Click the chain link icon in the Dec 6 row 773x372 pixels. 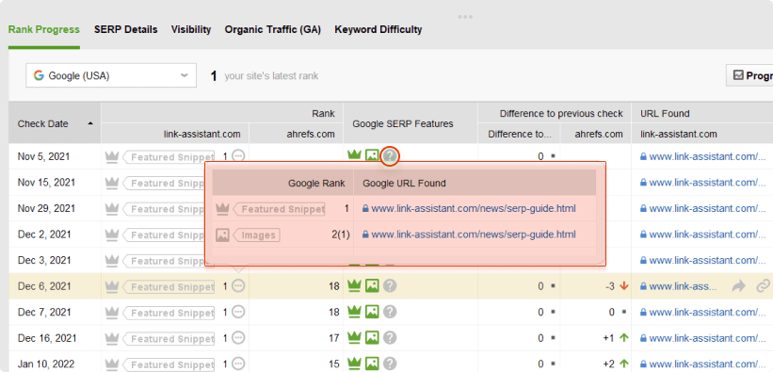point(764,285)
